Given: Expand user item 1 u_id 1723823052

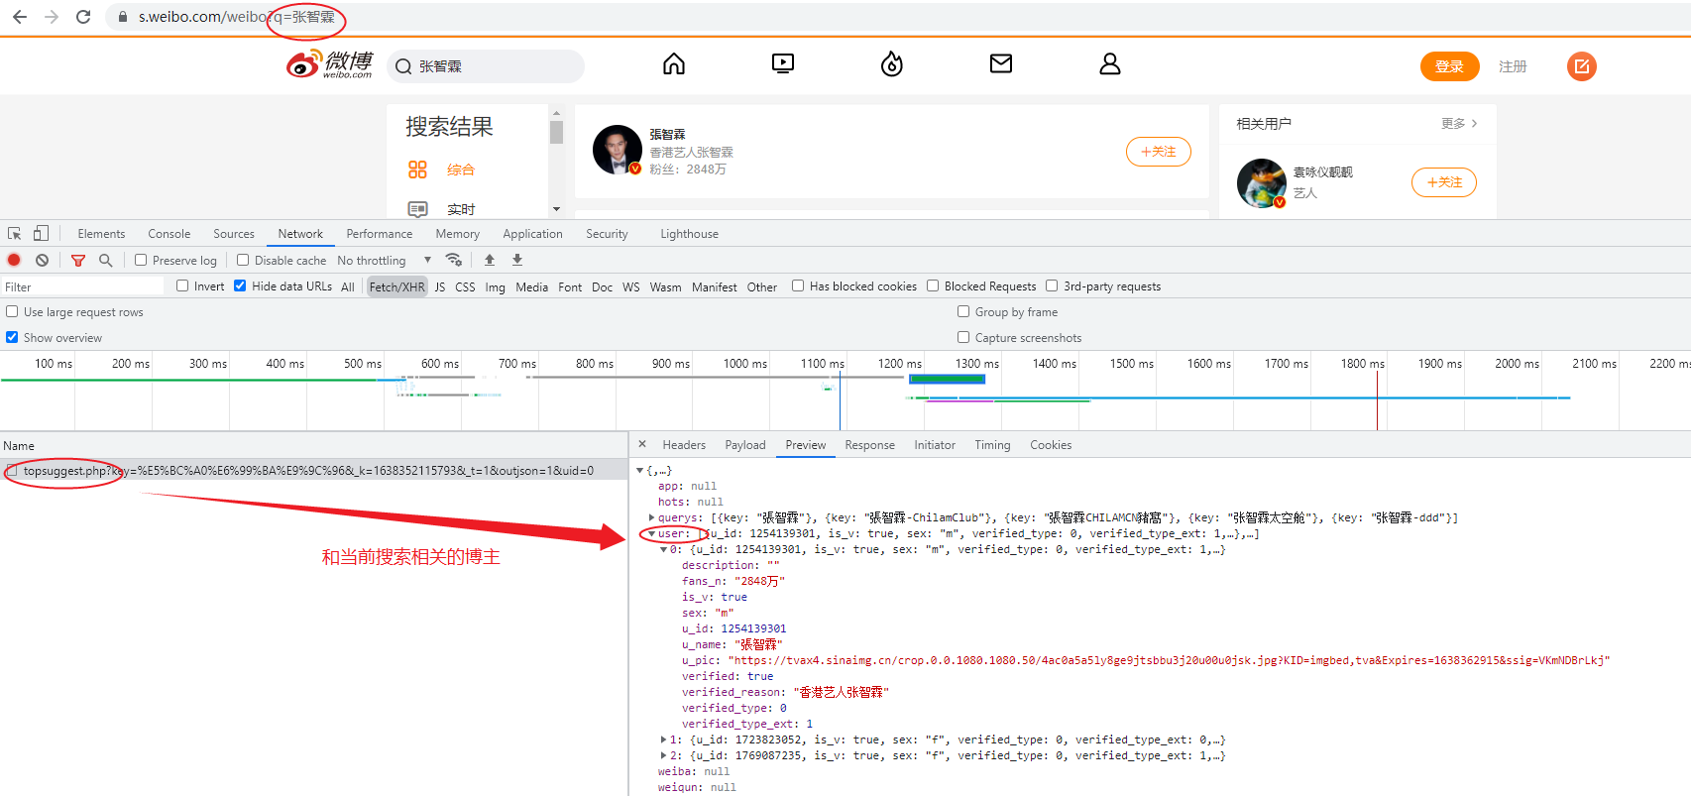Looking at the screenshot, I should (664, 739).
